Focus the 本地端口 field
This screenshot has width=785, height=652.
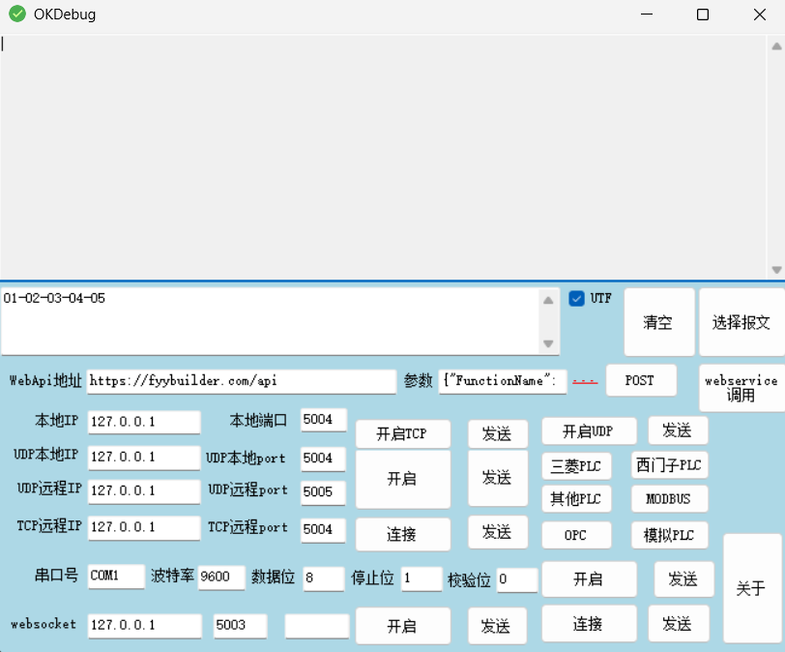coord(324,420)
